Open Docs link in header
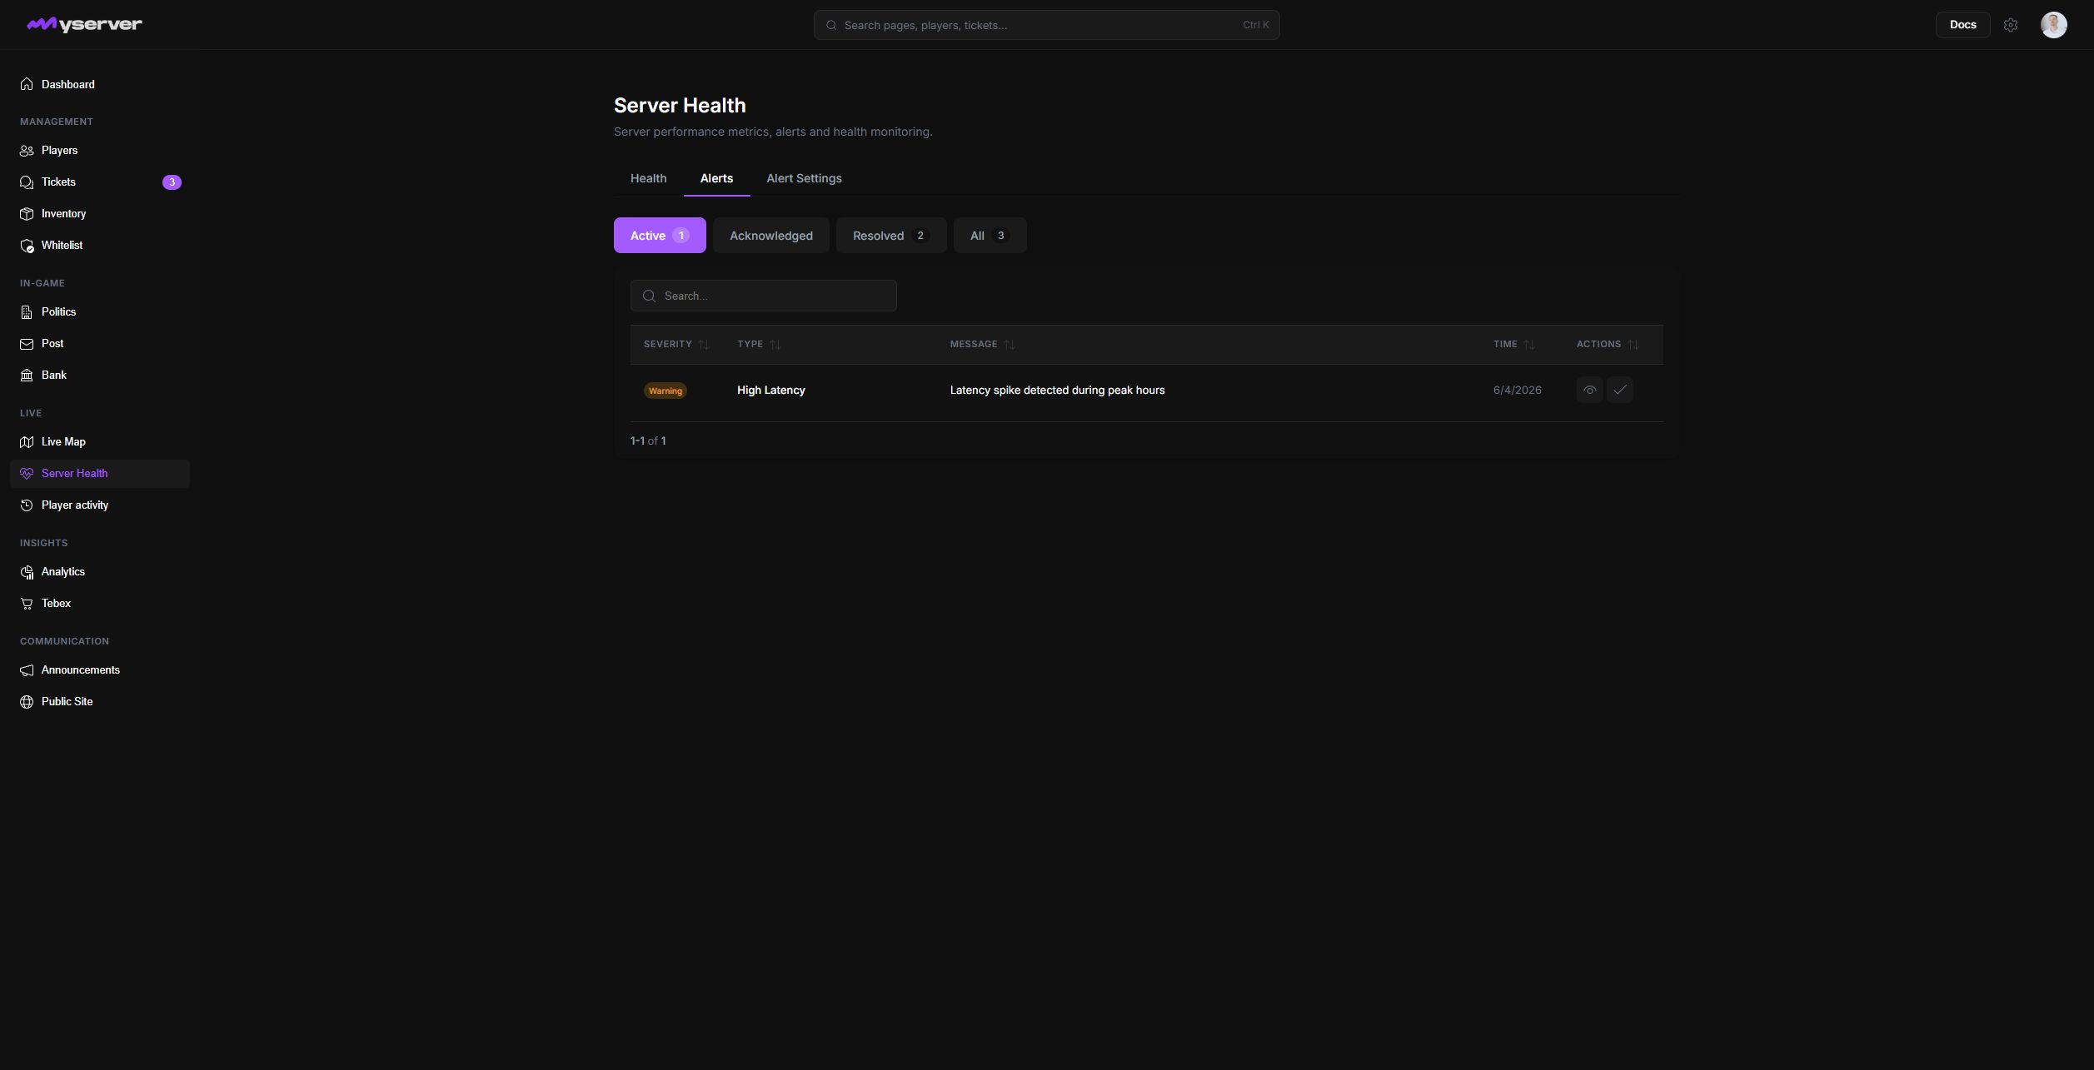Viewport: 2094px width, 1070px height. click(x=1962, y=25)
